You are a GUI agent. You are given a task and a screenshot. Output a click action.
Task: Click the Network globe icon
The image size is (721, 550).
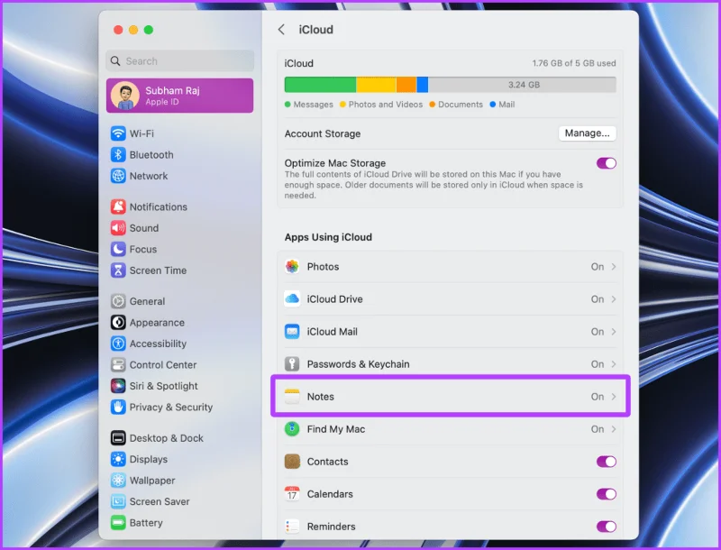[118, 176]
